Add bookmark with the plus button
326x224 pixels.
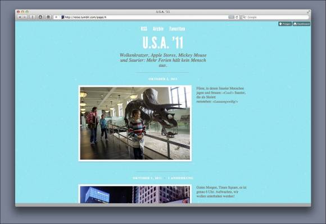pyautogui.click(x=56, y=17)
